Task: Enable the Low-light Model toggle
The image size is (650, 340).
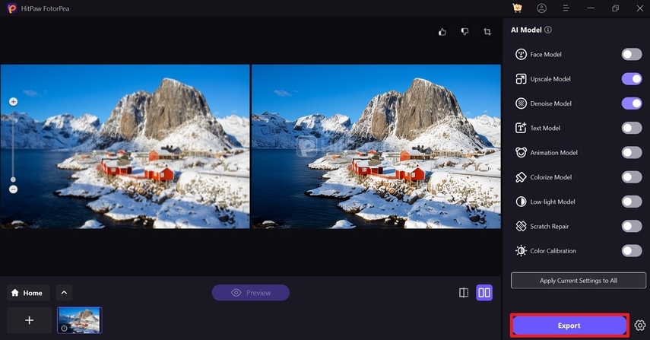Action: [632, 202]
